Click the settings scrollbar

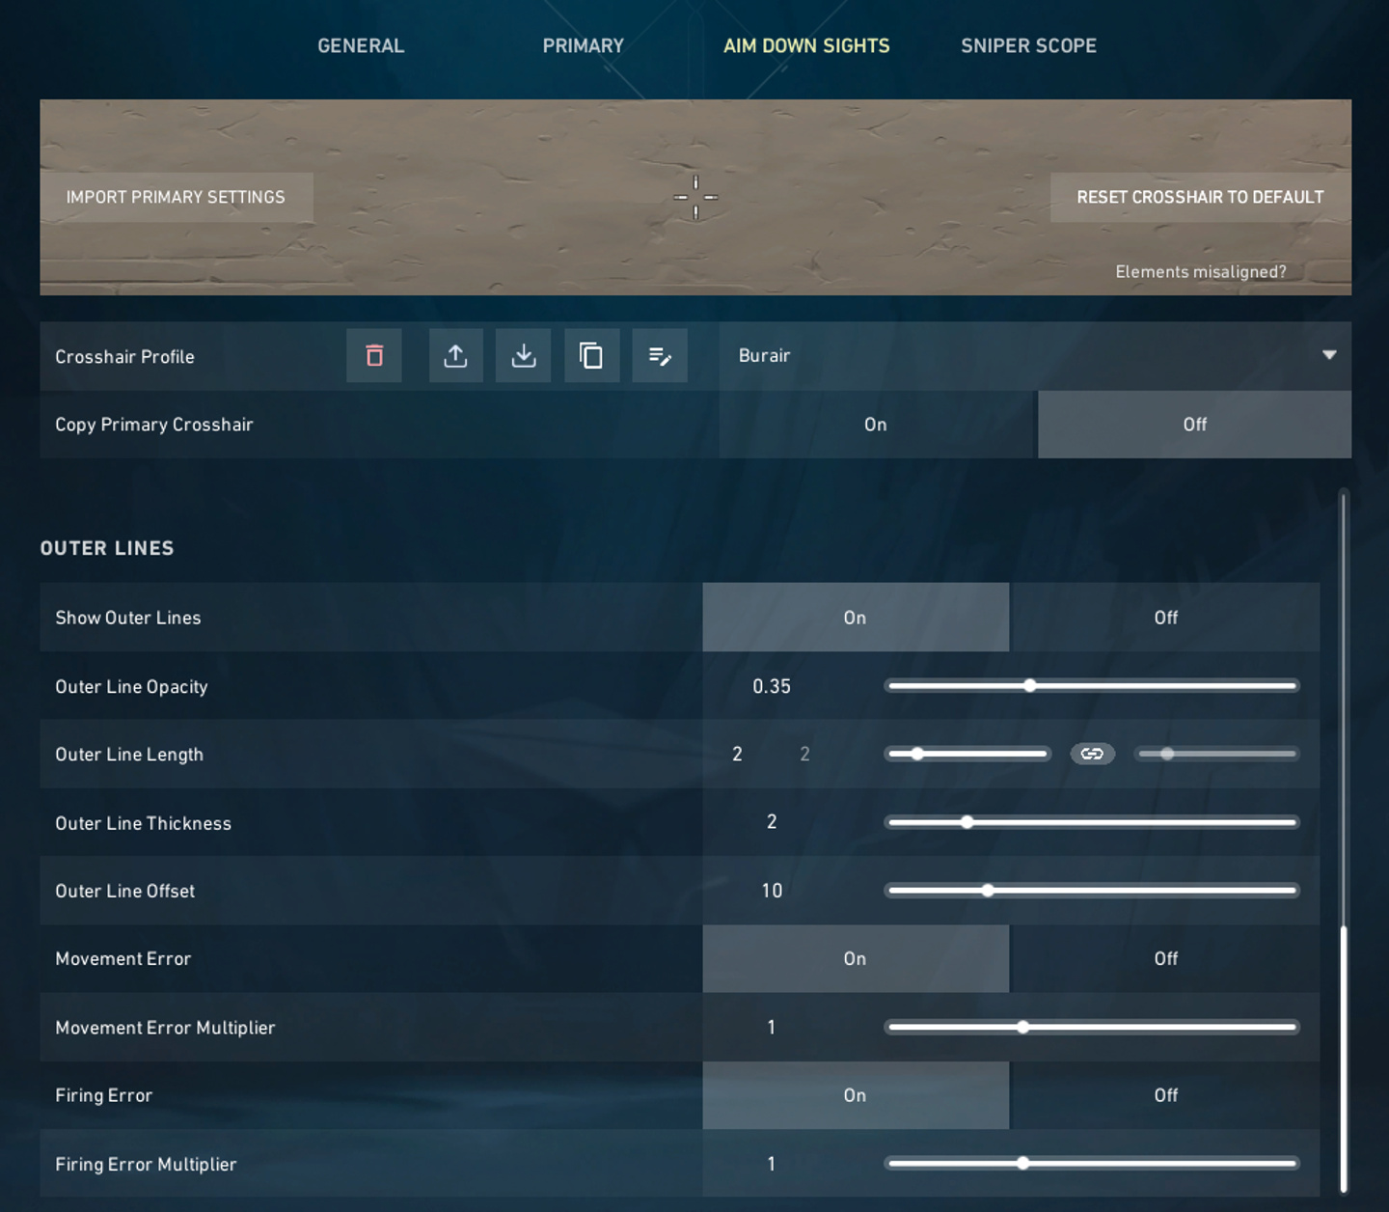pyautogui.click(x=1348, y=1013)
